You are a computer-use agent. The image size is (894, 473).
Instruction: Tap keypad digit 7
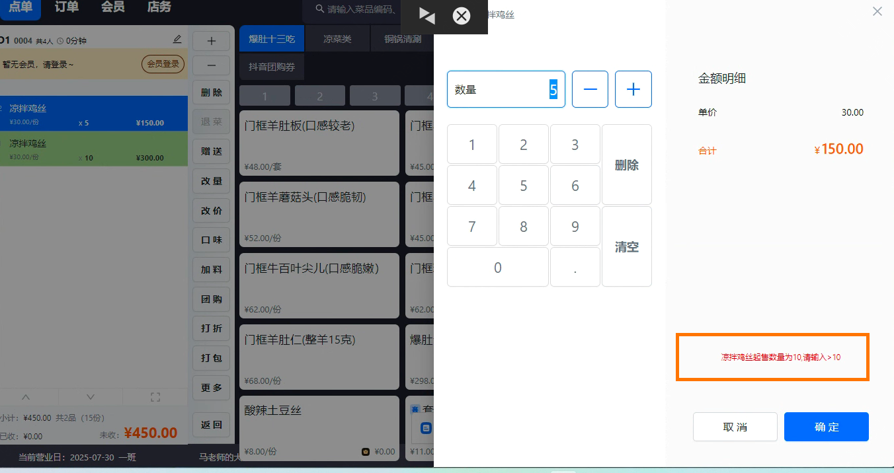(x=472, y=227)
